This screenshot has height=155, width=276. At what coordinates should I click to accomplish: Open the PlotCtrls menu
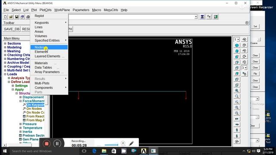tap(45, 10)
